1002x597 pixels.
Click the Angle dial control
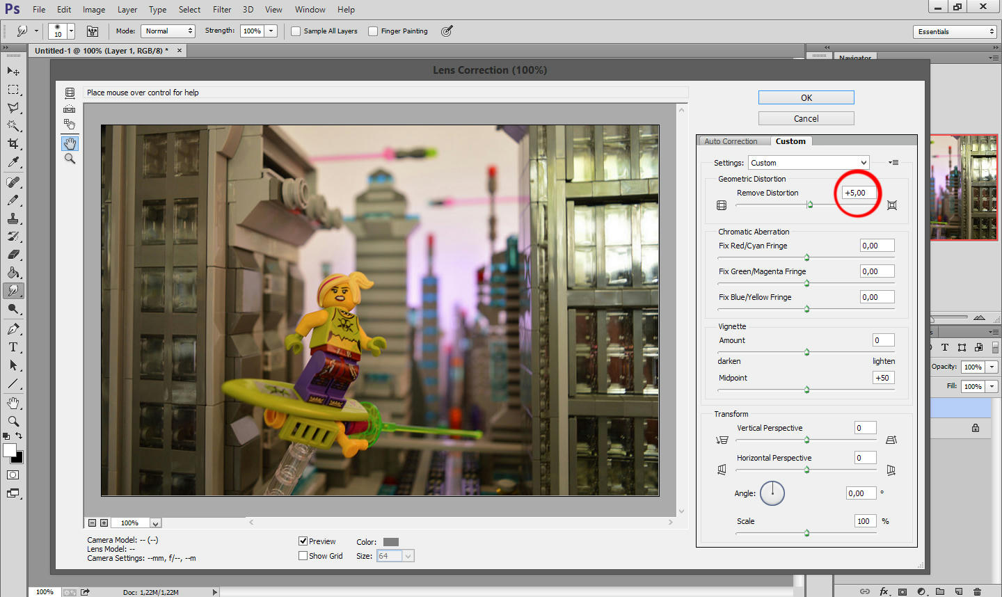pyautogui.click(x=772, y=493)
